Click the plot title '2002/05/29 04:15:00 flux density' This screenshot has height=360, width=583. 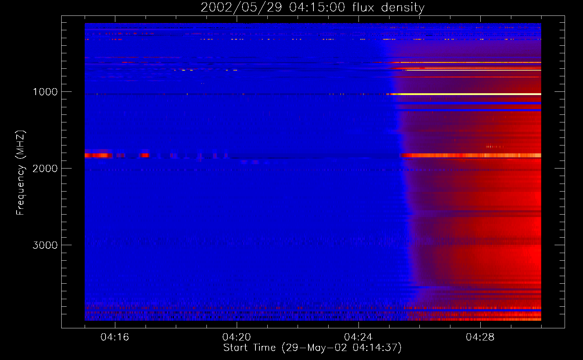point(312,7)
